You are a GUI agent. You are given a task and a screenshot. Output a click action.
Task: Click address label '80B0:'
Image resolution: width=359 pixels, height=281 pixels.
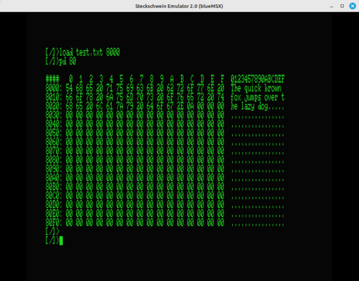click(54, 187)
